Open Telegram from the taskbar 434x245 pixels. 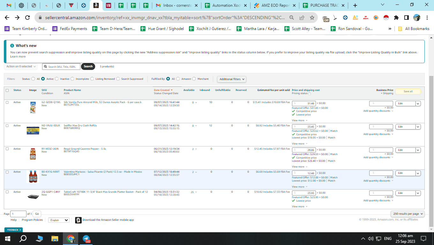pos(86,239)
